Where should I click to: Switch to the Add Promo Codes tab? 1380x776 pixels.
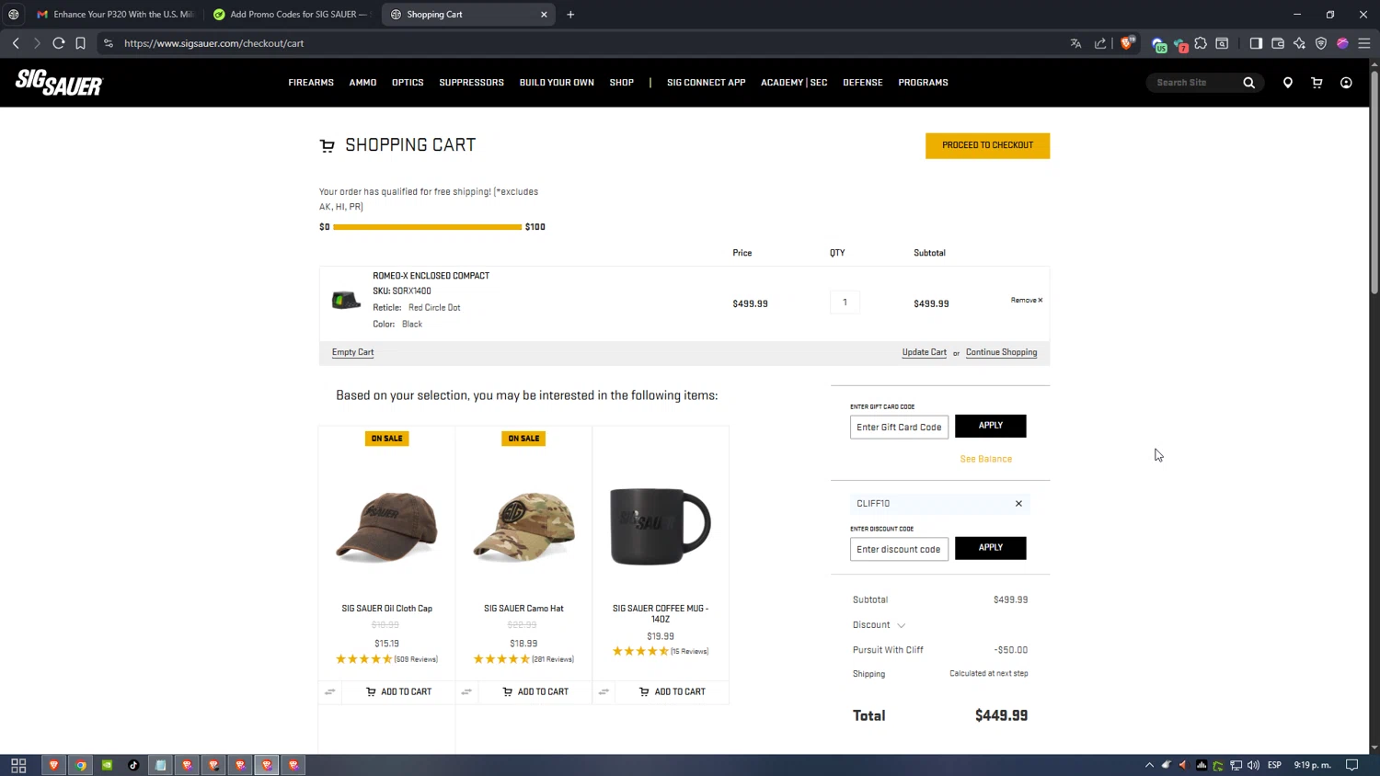(x=294, y=15)
